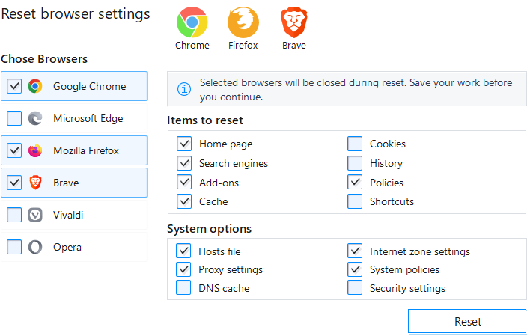Click the Reset button

(x=467, y=322)
